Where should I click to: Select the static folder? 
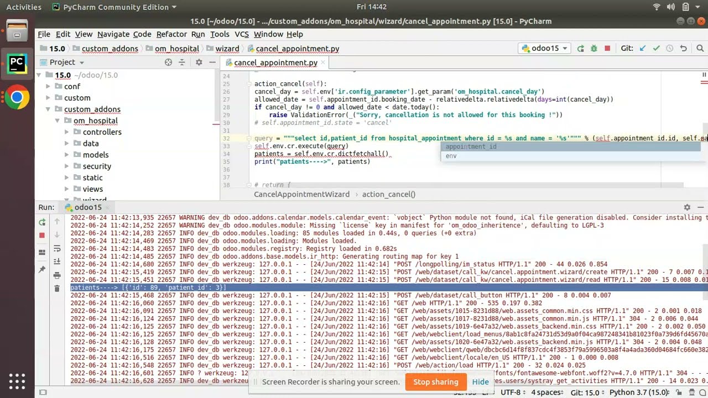click(x=92, y=177)
